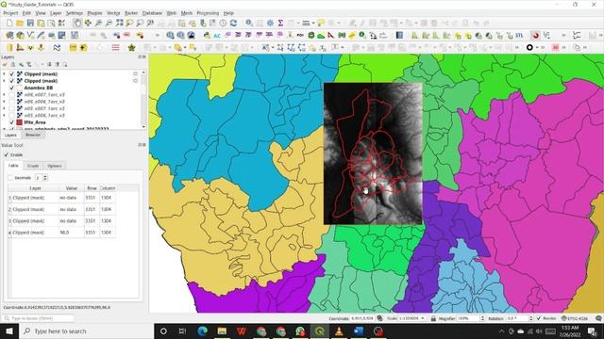Toggle the Decimals checkbox
Image resolution: width=604 pixels, height=339 pixels.
point(10,178)
